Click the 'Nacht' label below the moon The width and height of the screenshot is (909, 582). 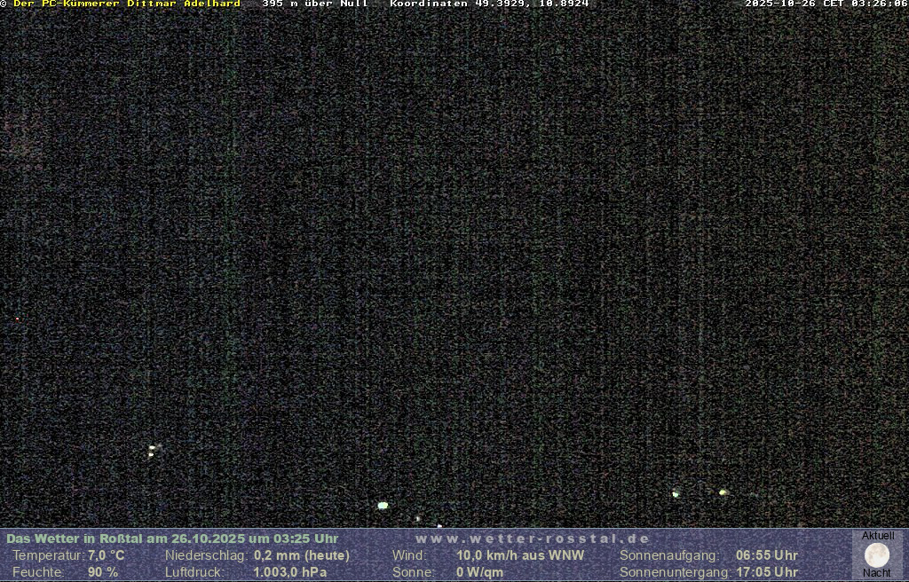877,573
